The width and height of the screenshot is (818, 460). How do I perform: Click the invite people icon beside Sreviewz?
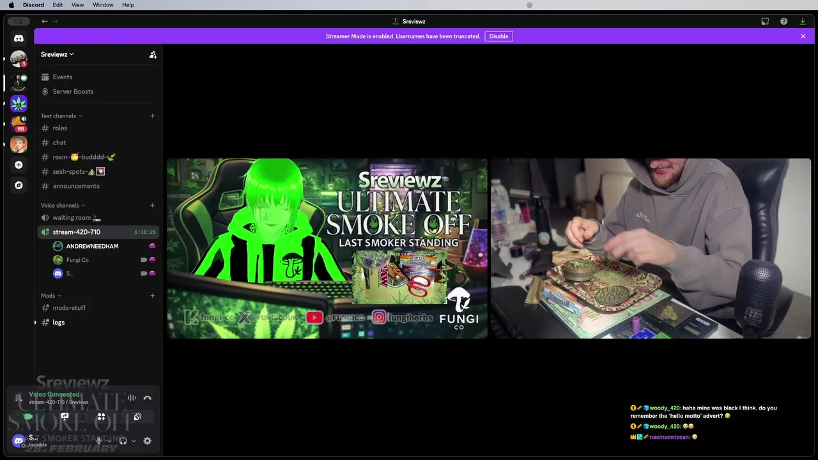pyautogui.click(x=153, y=55)
